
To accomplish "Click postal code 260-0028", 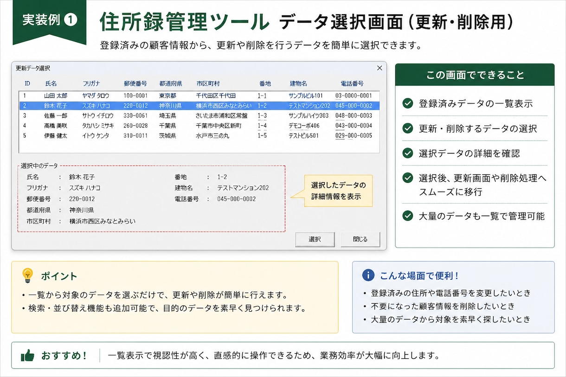I will [135, 126].
